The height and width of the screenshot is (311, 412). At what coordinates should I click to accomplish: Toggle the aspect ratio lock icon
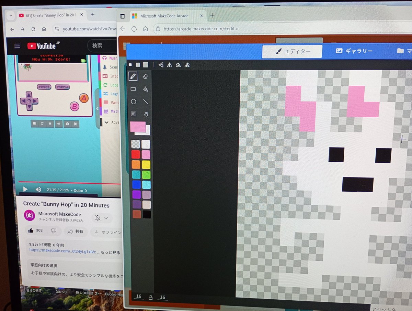click(x=150, y=297)
